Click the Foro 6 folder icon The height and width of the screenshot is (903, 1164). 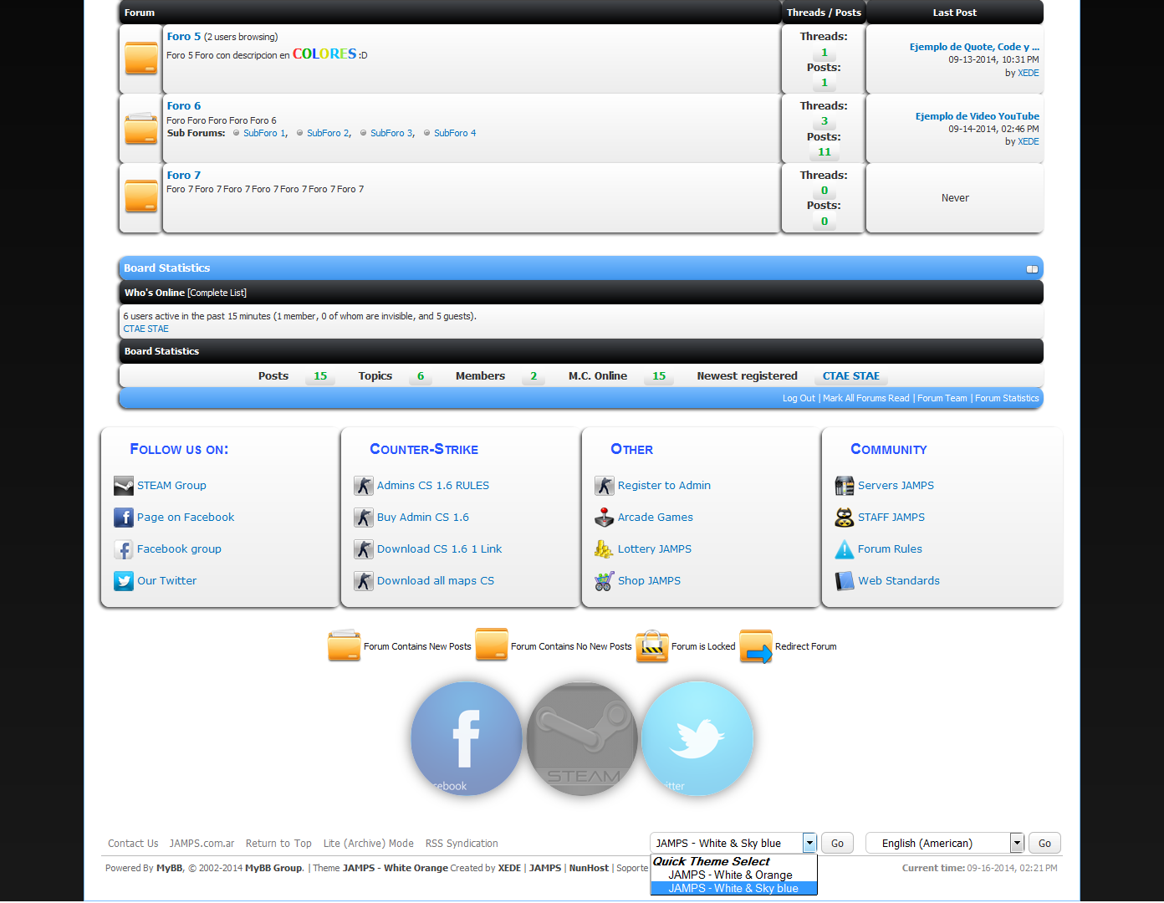pos(140,128)
